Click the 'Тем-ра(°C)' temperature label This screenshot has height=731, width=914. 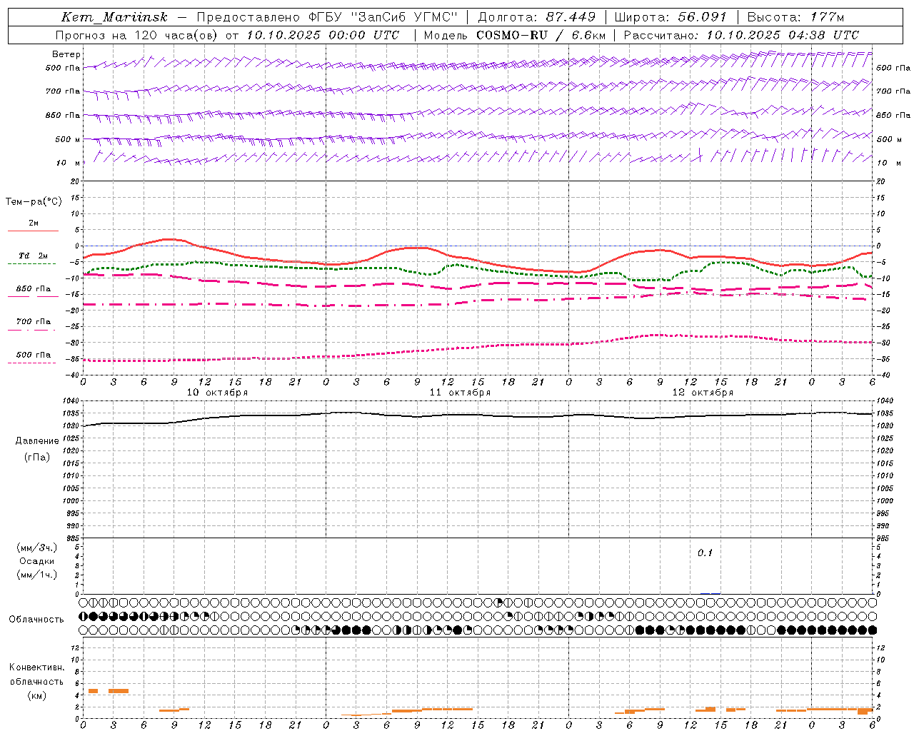(x=34, y=202)
